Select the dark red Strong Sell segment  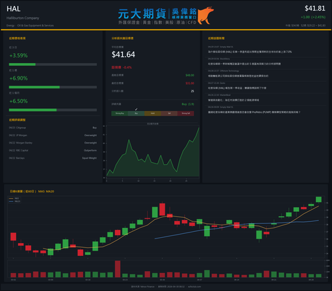coord(186,114)
